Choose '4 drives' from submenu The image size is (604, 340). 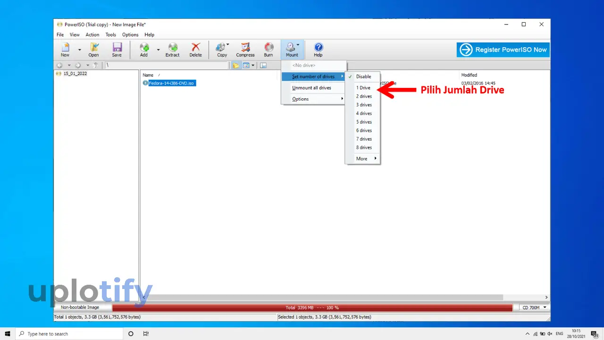[x=362, y=113]
